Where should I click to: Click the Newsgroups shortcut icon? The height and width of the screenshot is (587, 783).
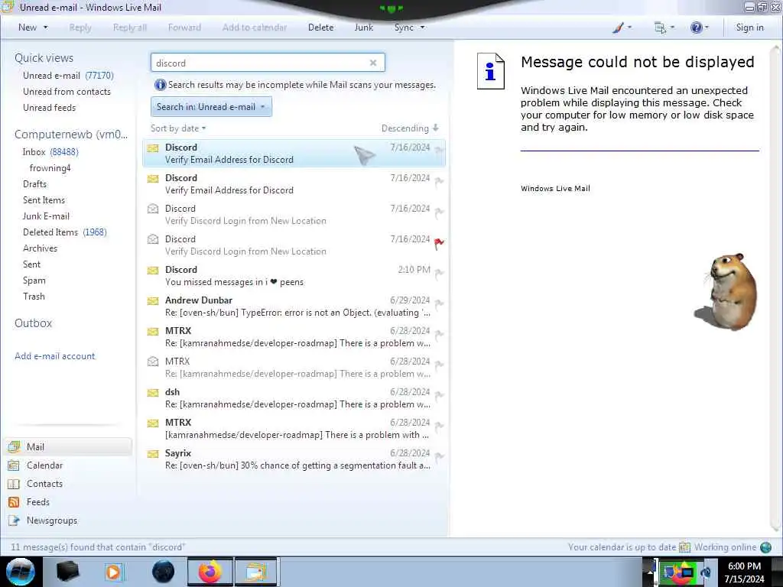[14, 521]
